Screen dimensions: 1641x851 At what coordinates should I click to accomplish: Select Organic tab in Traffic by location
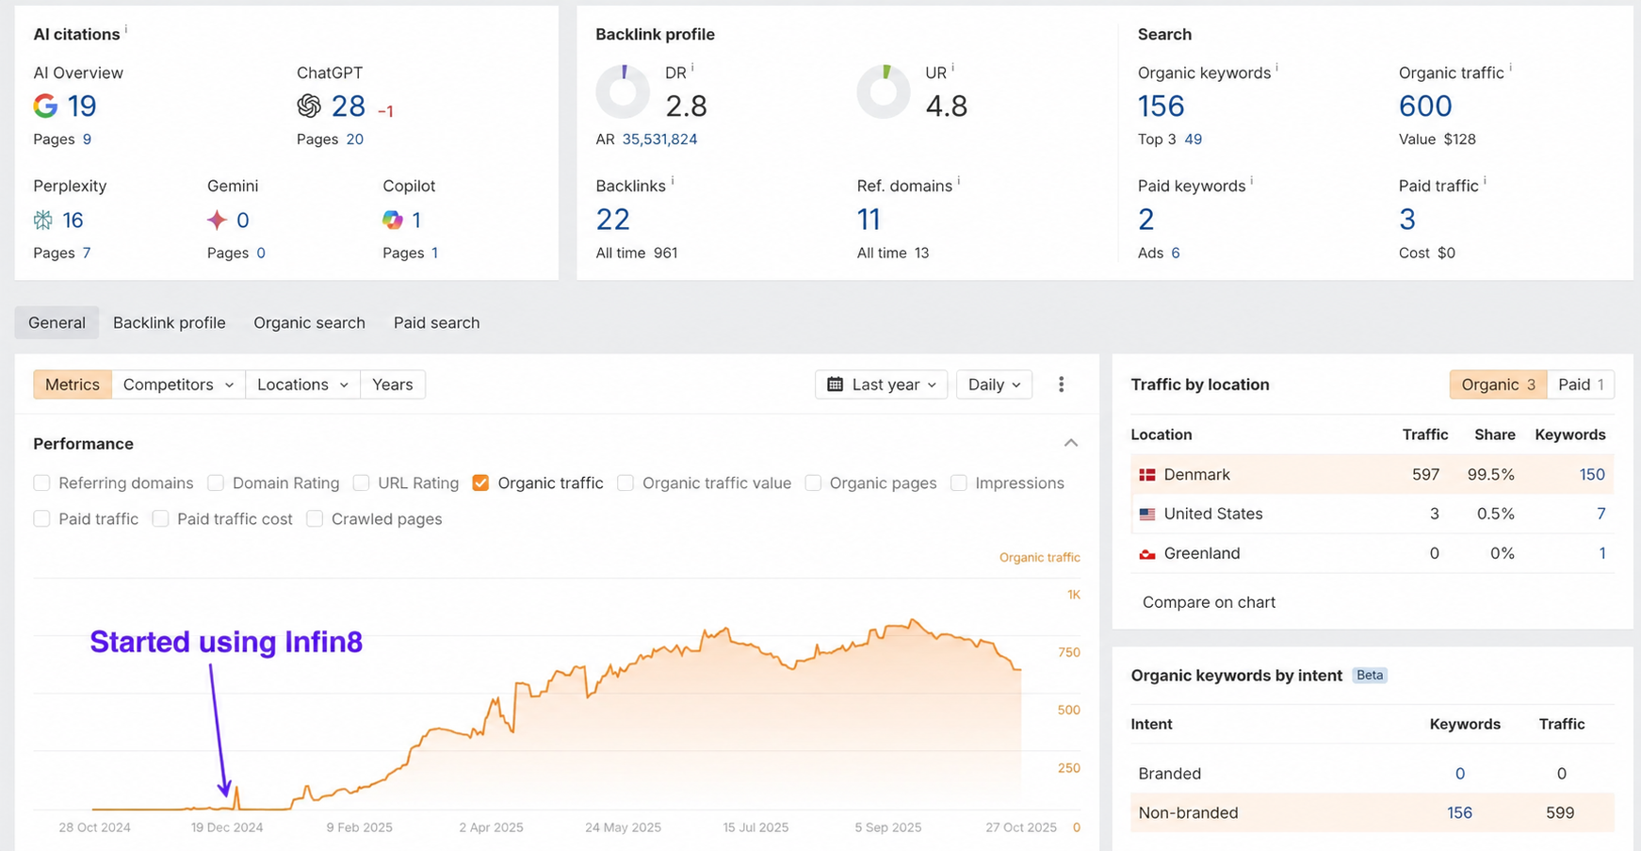click(x=1498, y=385)
